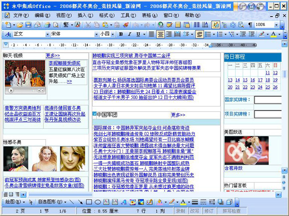Click the horizontal scrollbar right arrow
The image size is (289, 216).
tap(279, 195)
